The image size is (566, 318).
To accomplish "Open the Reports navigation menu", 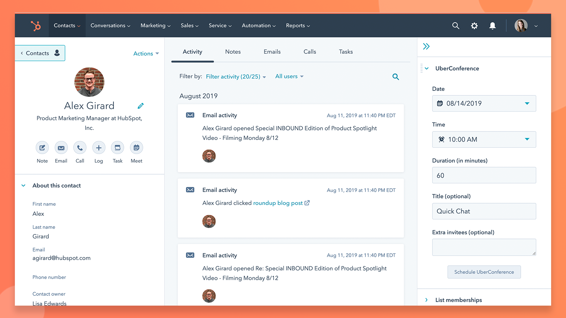I will pos(298,25).
